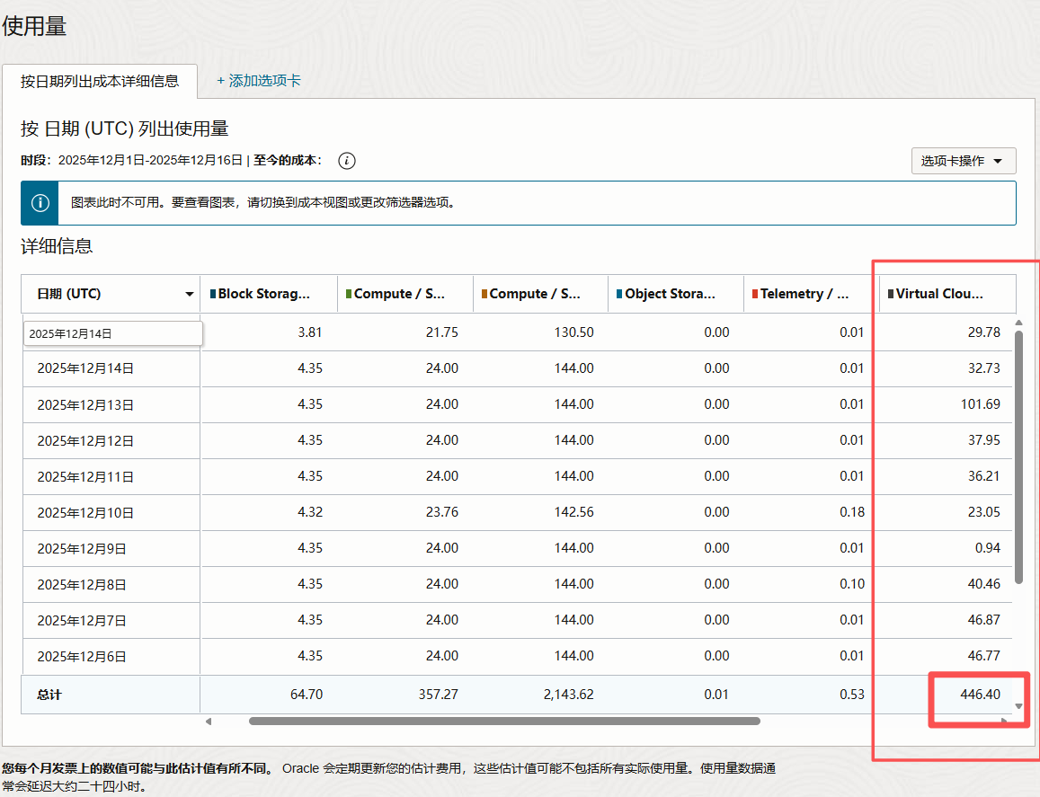
Task: Click the red Telemetry column color marker
Action: point(754,294)
